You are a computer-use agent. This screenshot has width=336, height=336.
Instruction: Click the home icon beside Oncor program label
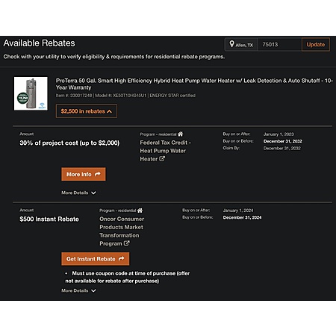point(140,211)
